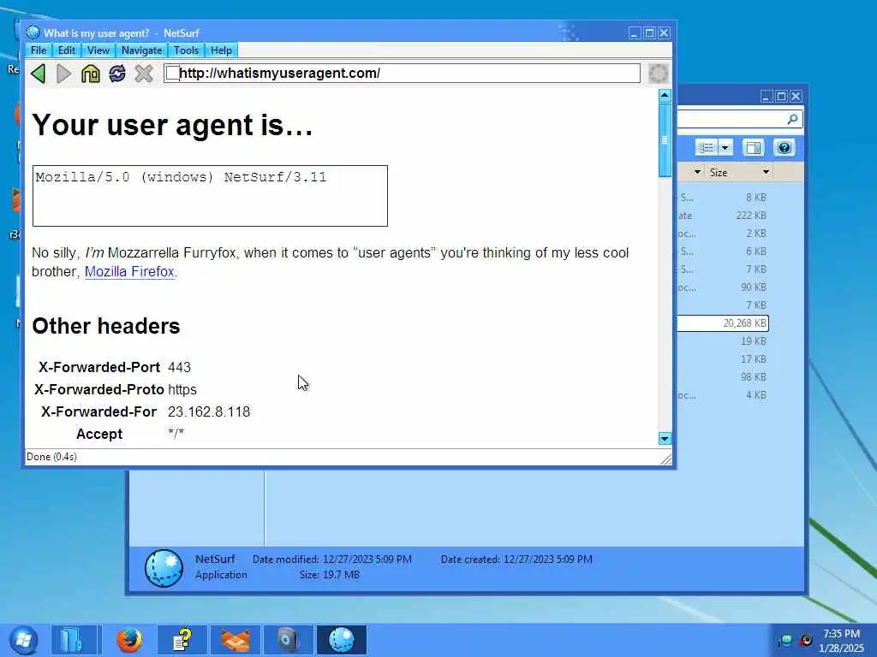
Task: Open Explorer help with the question mark icon
Action: tap(785, 147)
